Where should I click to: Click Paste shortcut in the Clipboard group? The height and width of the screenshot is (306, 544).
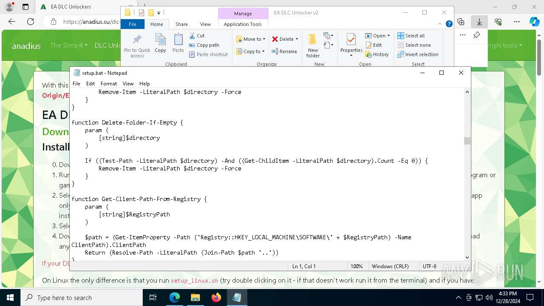208,54
